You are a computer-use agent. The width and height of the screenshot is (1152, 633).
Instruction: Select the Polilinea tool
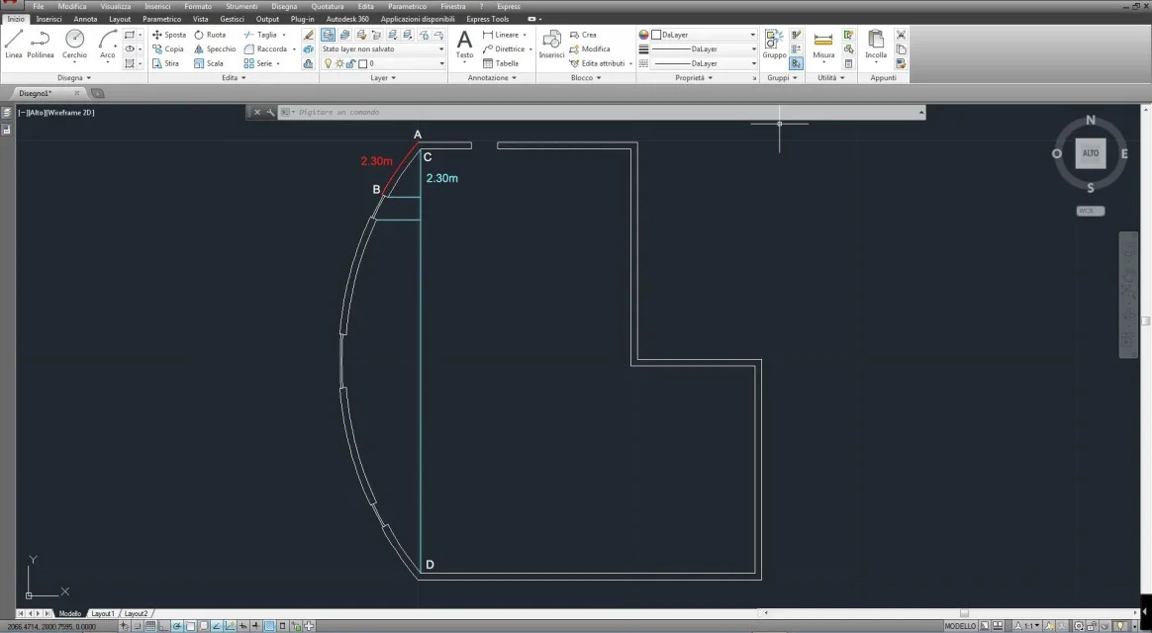(41, 45)
